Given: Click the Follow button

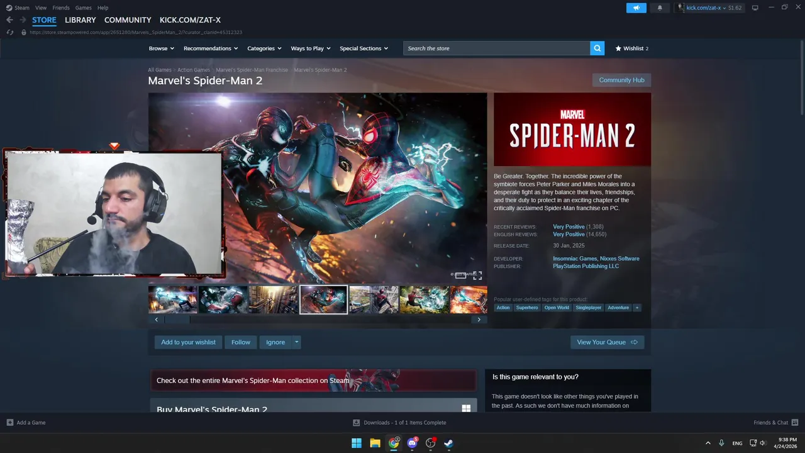Looking at the screenshot, I should tap(240, 342).
